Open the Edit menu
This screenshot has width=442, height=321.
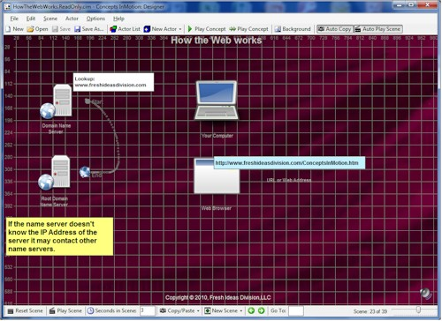[x=31, y=19]
